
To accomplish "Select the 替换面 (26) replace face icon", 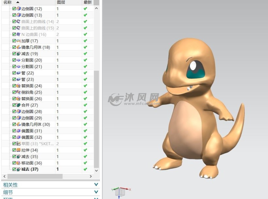I will tap(18, 99).
